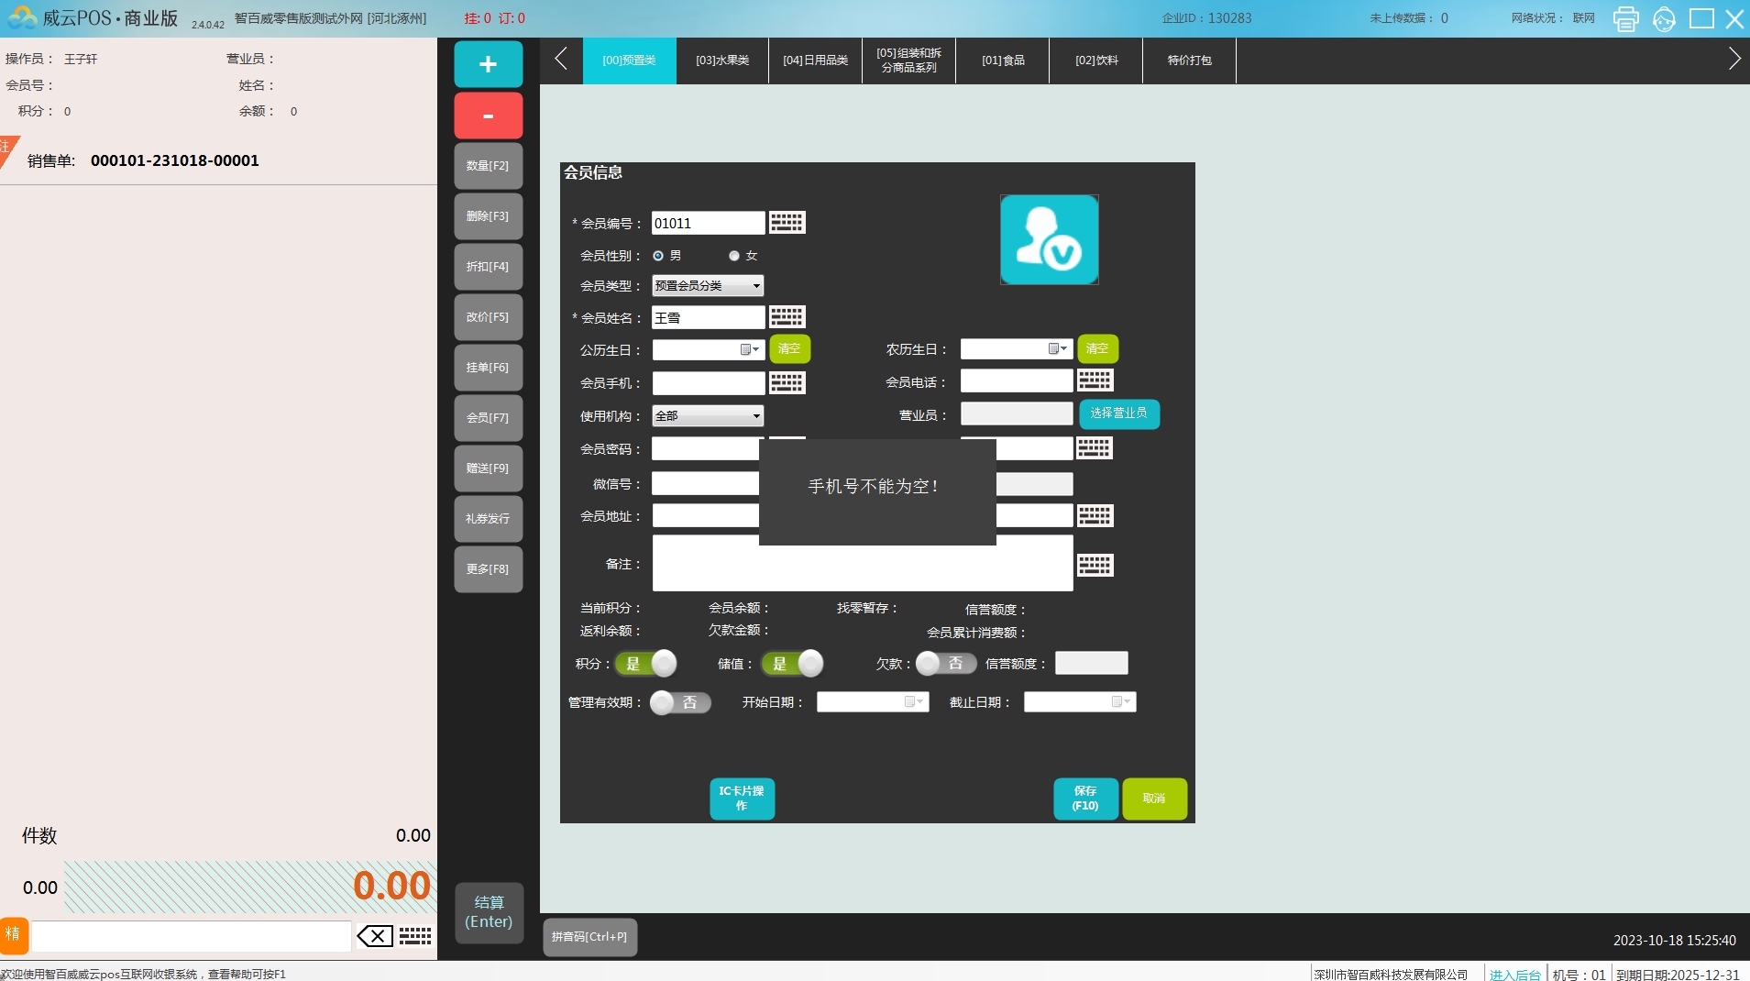The image size is (1750, 981).
Task: Open on-screen keyboard beside remarks box
Action: [x=1095, y=565]
